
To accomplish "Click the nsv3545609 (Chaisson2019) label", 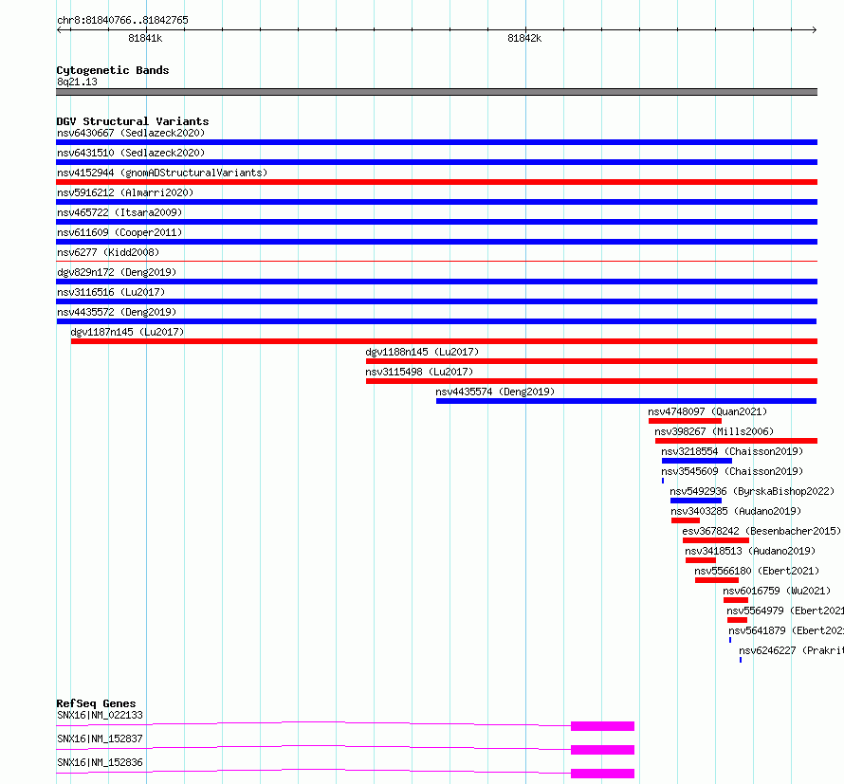I will coord(732,471).
